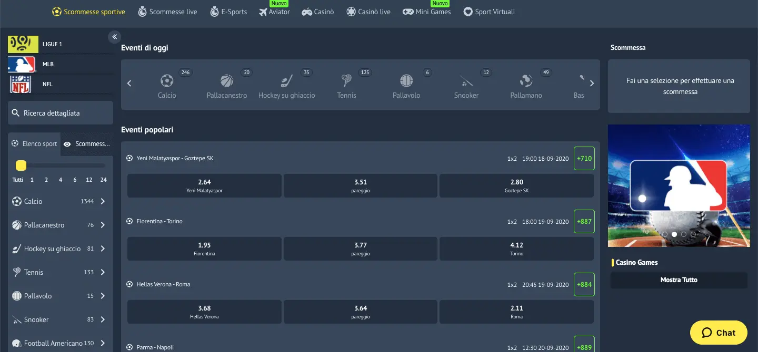Click the Ricerca dettagliata search field
758x352 pixels.
pyautogui.click(x=61, y=113)
